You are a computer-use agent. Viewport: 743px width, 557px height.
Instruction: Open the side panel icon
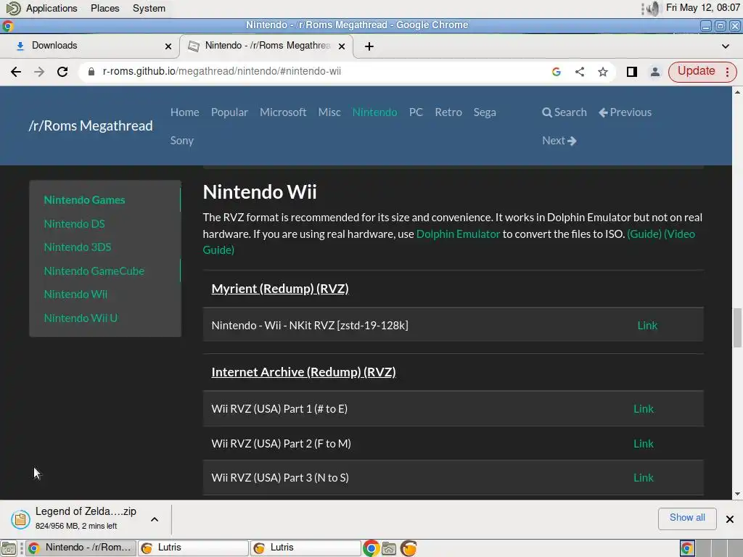[632, 72]
